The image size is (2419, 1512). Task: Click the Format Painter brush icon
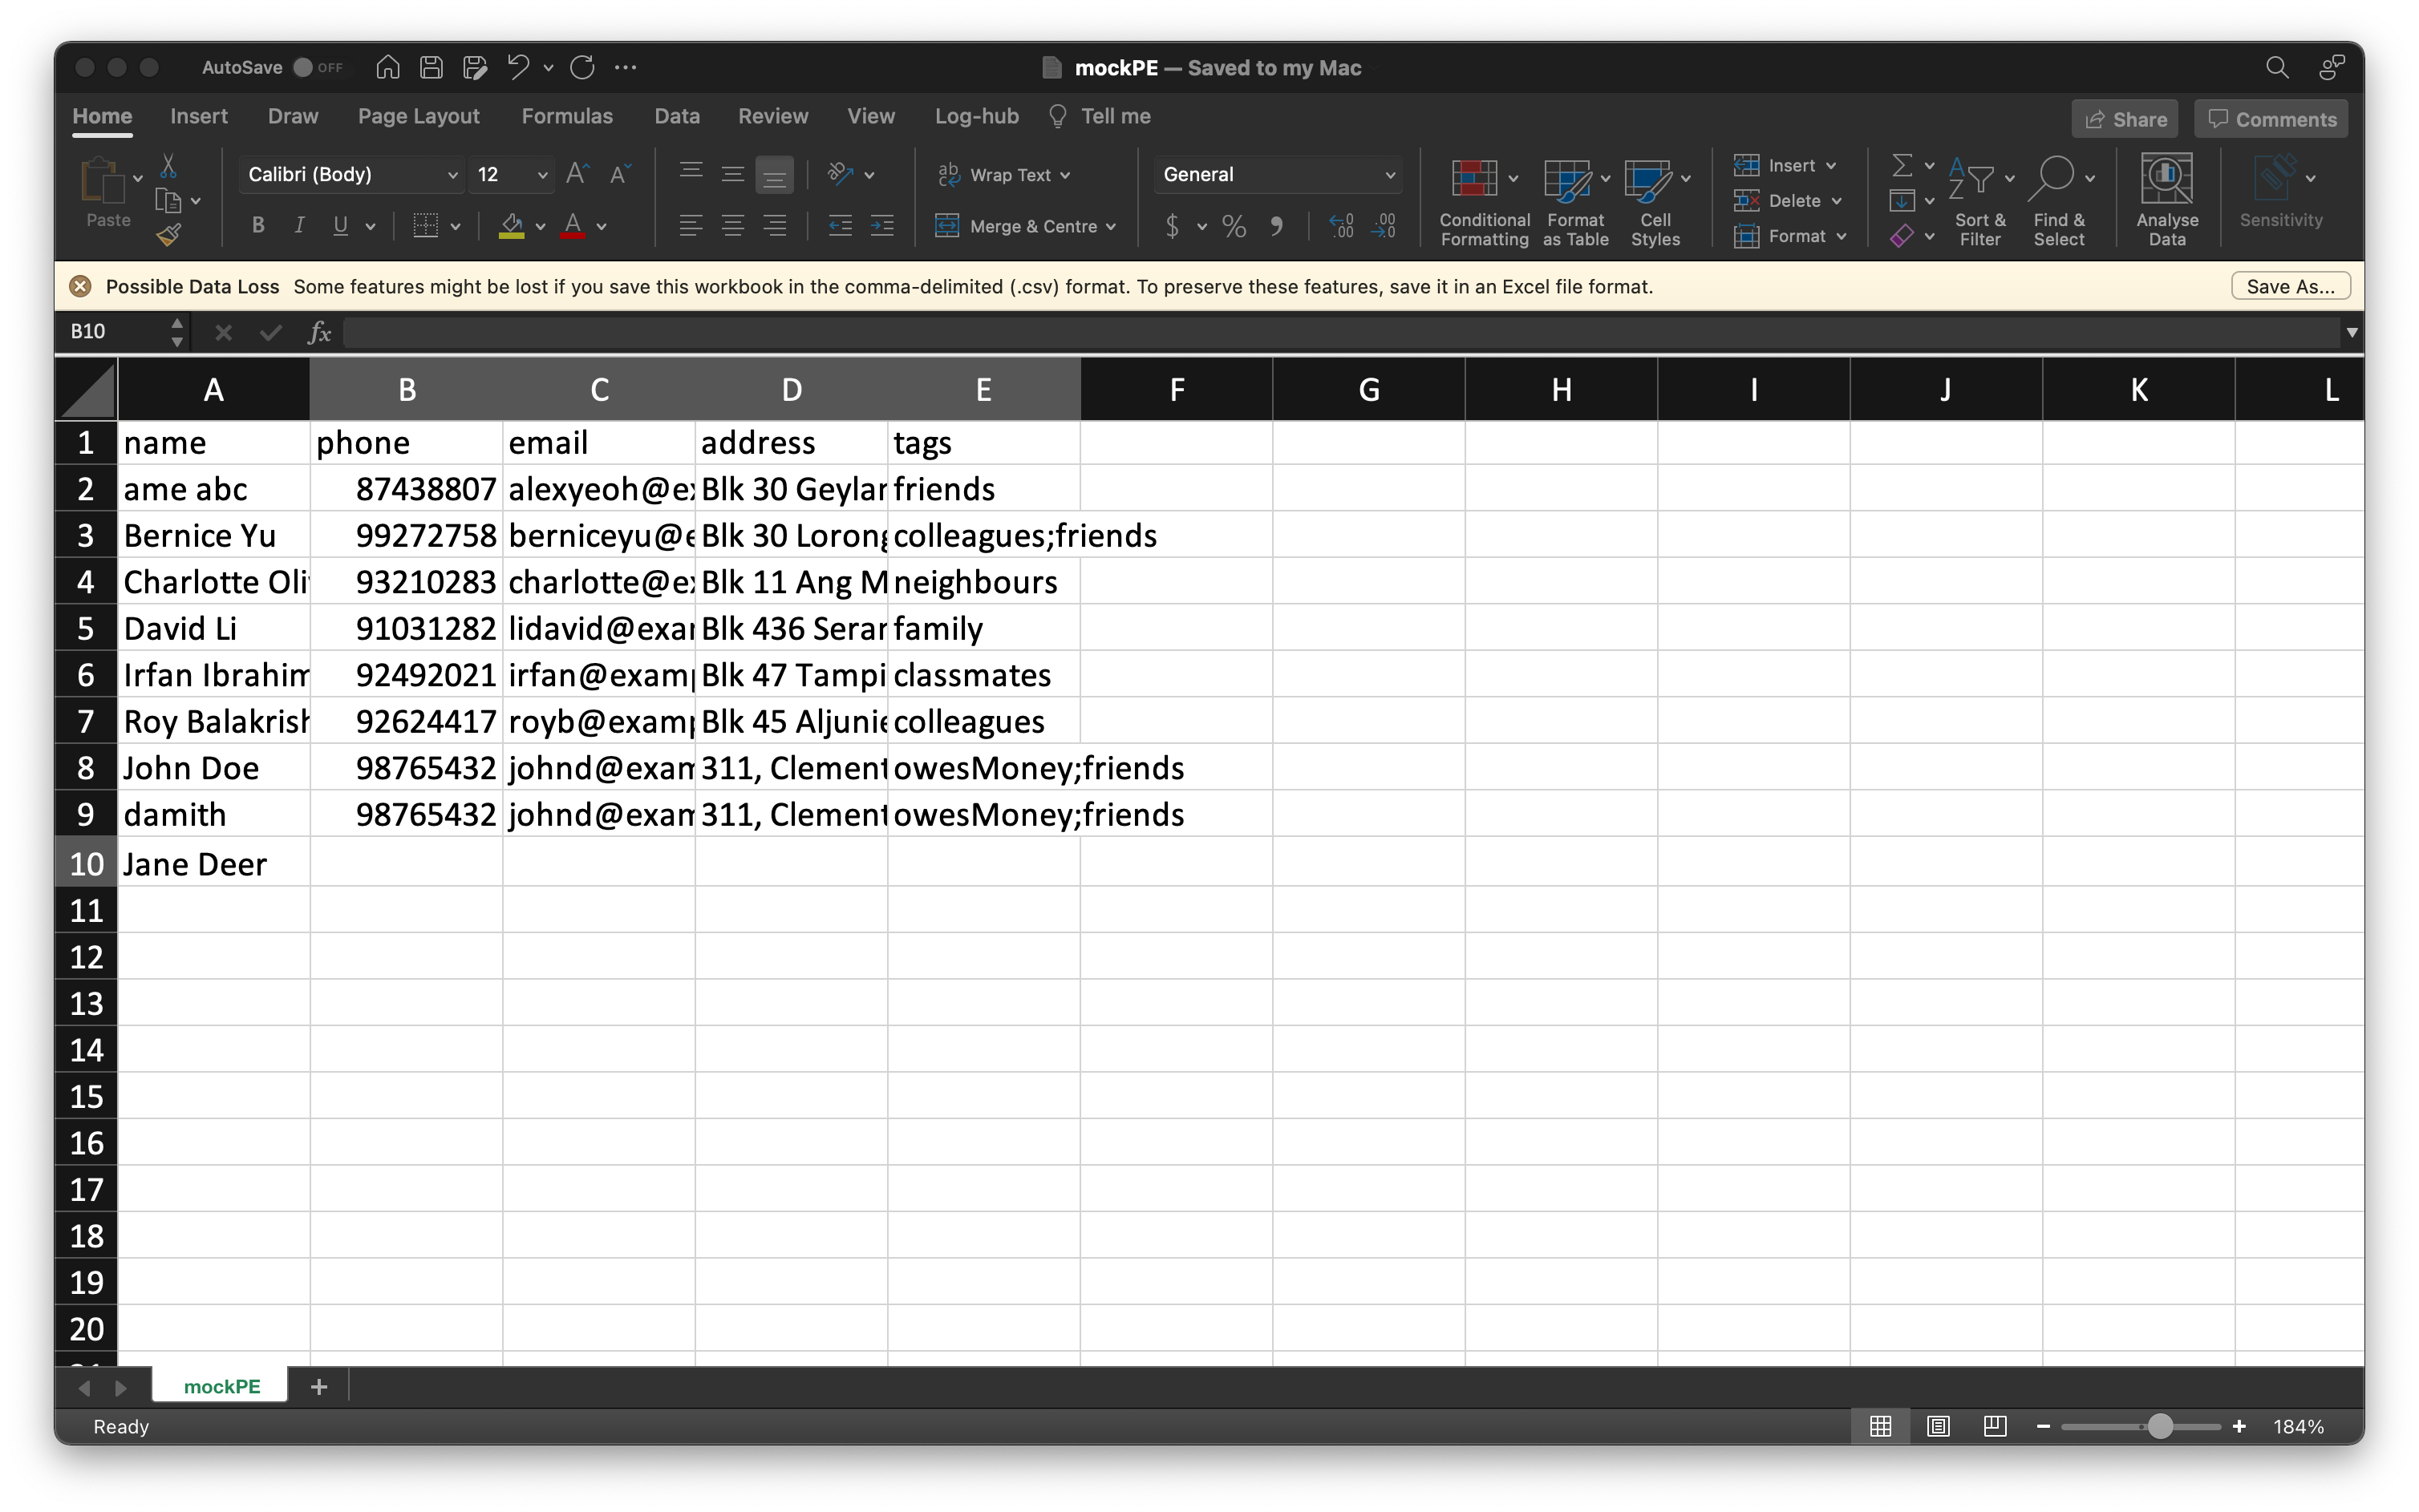click(168, 236)
